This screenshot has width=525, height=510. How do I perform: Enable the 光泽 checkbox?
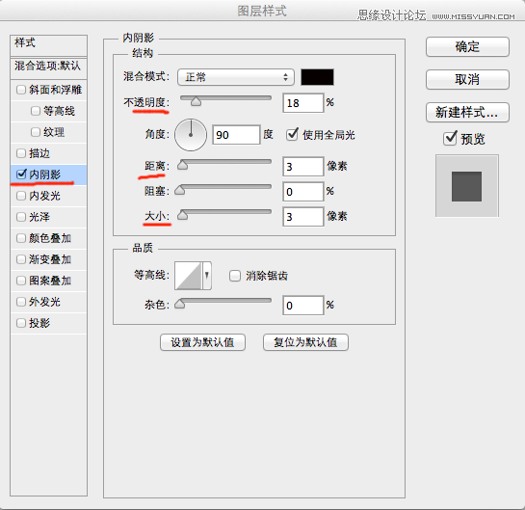pyautogui.click(x=21, y=217)
